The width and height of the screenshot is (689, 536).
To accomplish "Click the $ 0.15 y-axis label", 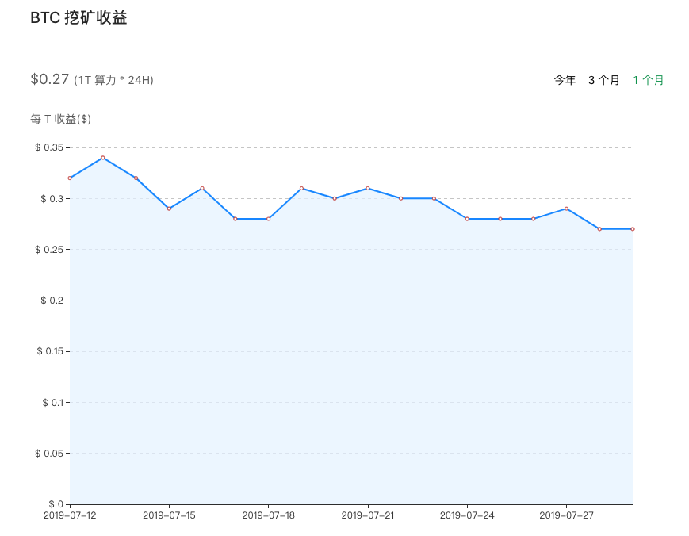I will [50, 351].
